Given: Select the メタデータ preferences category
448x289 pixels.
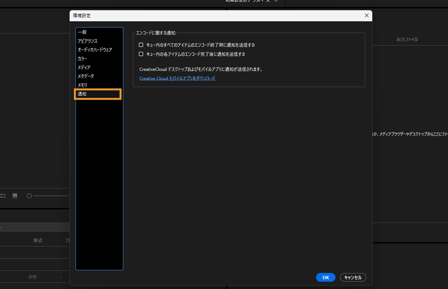Looking at the screenshot, I should click(x=86, y=76).
